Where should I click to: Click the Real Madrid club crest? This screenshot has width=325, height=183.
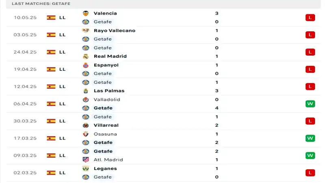[x=86, y=57]
